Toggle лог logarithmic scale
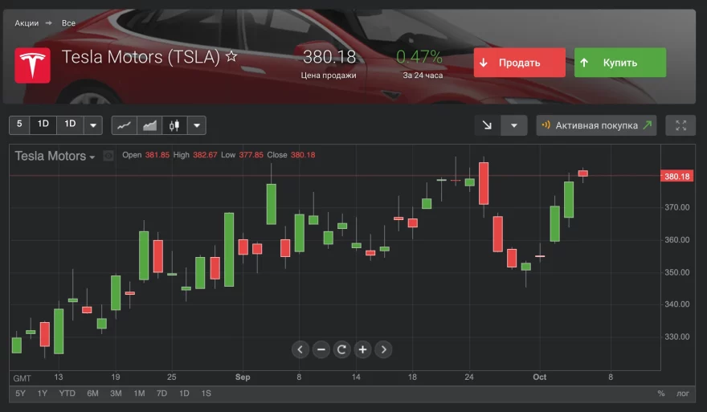 pos(683,394)
